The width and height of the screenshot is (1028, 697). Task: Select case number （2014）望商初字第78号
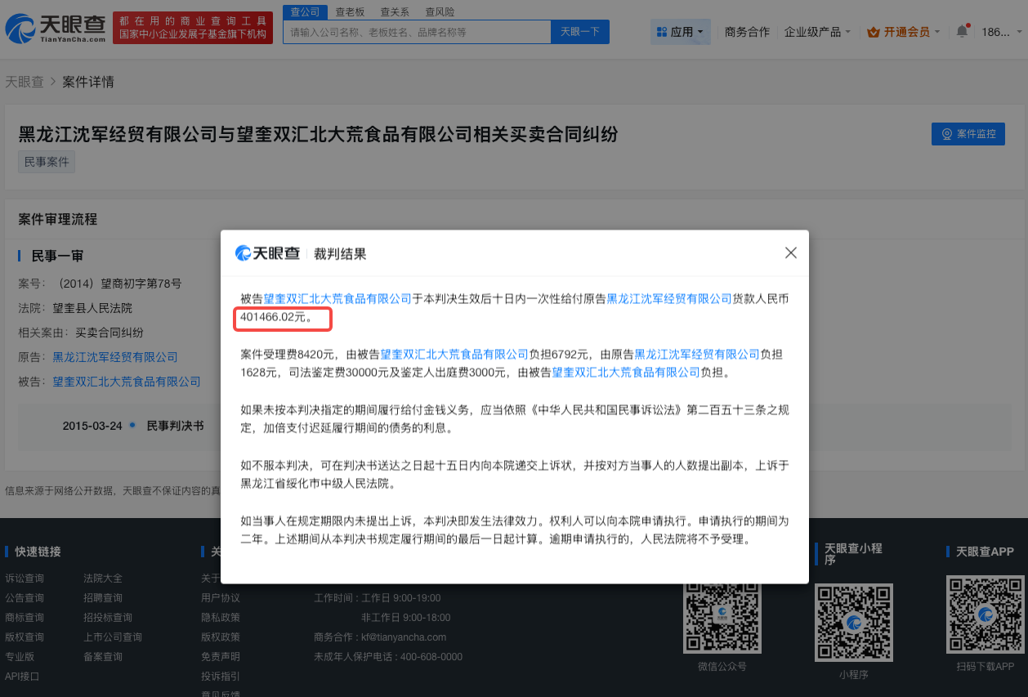(x=117, y=284)
